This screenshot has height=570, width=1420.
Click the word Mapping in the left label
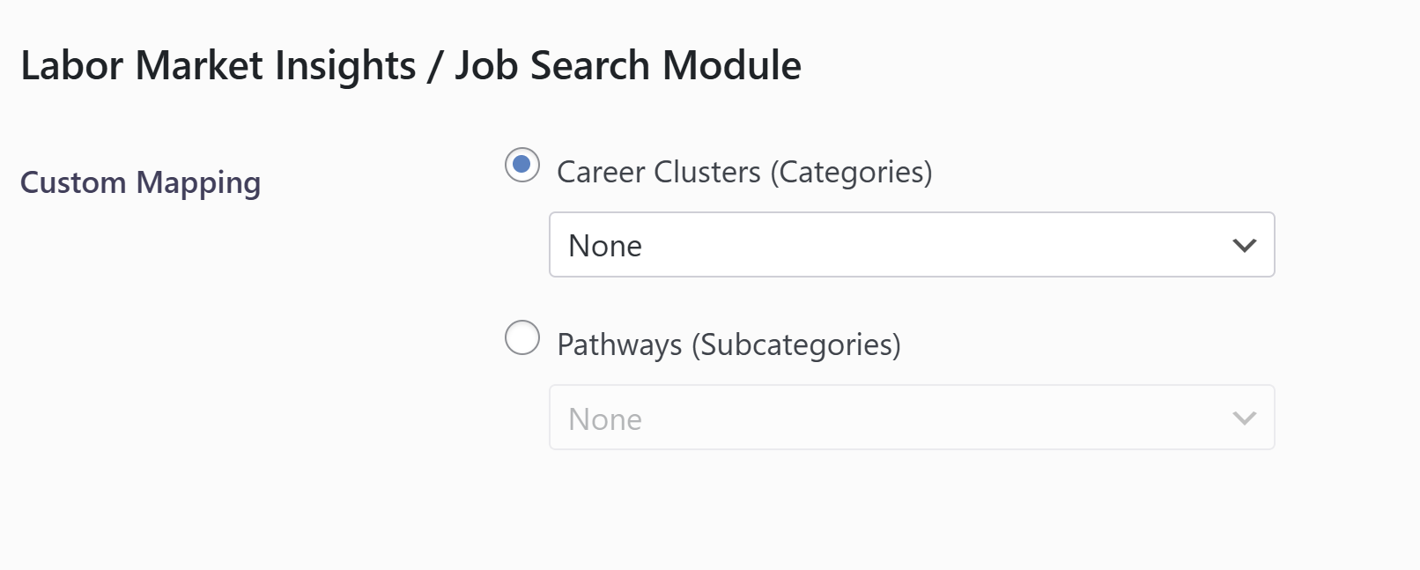(x=198, y=183)
